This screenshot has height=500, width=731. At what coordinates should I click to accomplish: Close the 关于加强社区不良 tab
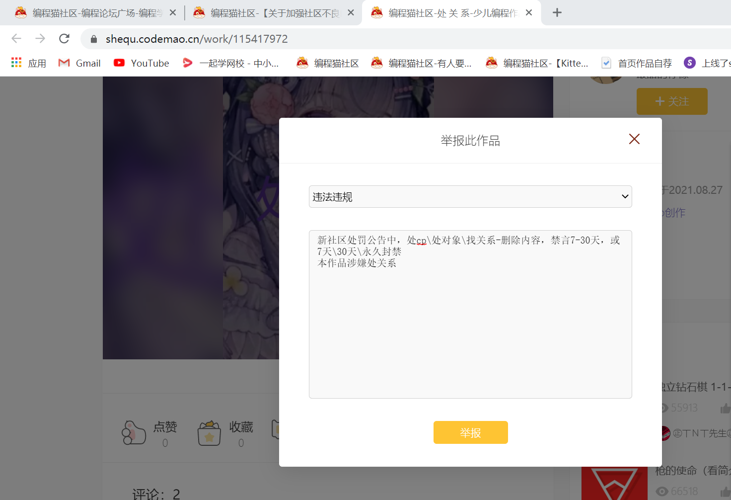tap(351, 13)
